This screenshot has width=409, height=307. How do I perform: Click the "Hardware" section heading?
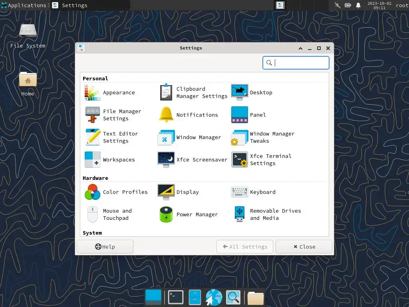[95, 178]
